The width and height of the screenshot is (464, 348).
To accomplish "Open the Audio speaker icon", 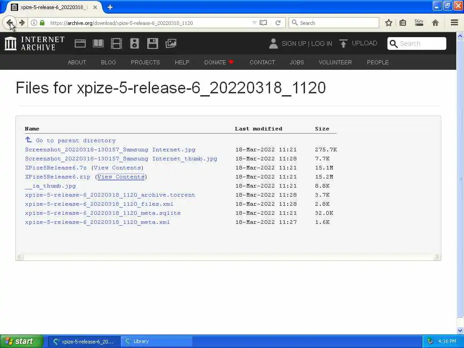I will click(134, 43).
